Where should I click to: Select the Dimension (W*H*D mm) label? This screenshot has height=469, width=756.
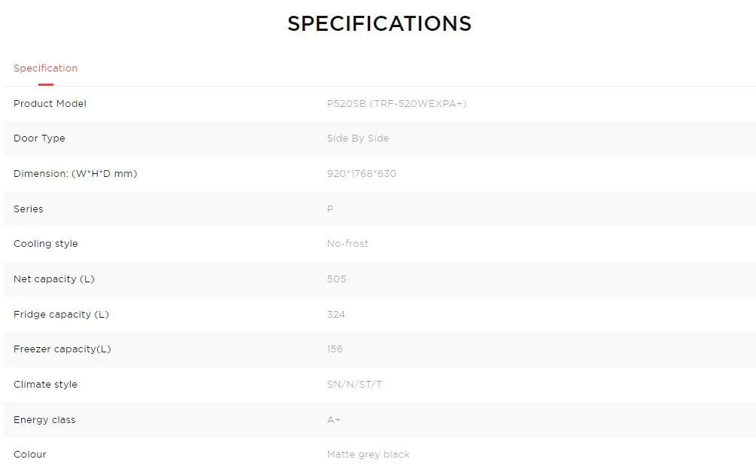(75, 174)
